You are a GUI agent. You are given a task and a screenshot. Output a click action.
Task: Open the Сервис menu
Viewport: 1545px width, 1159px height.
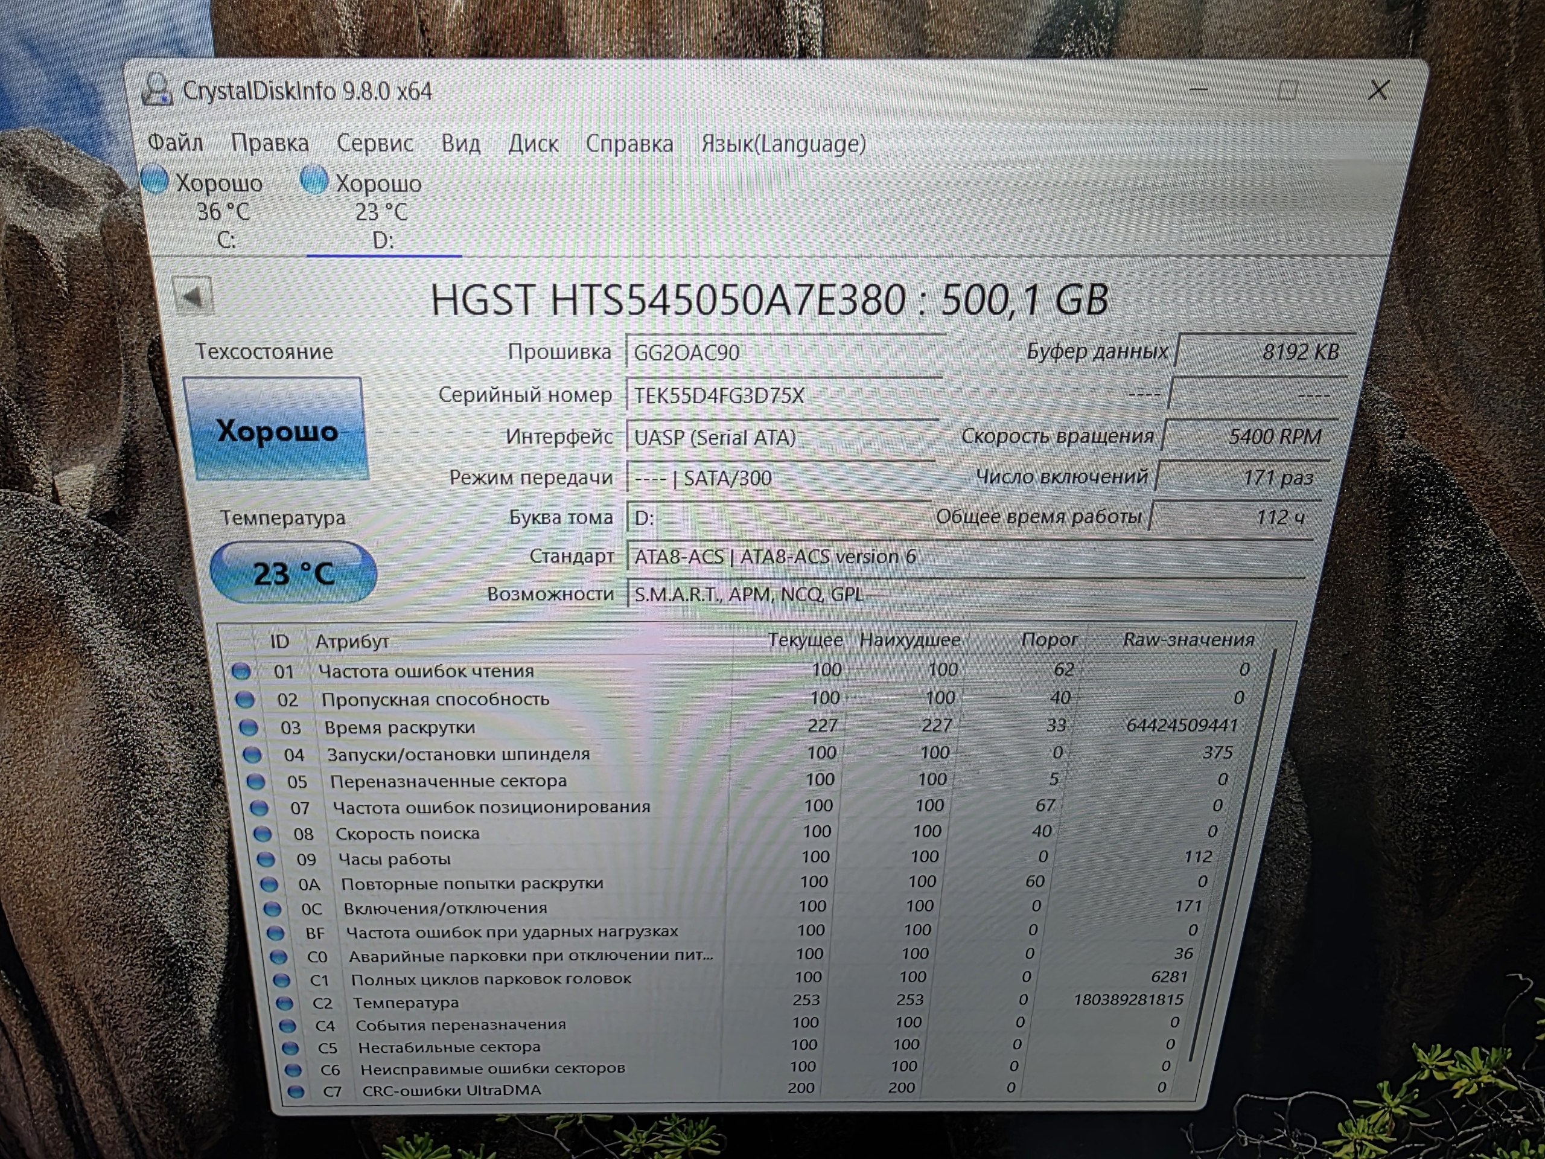[x=375, y=142]
